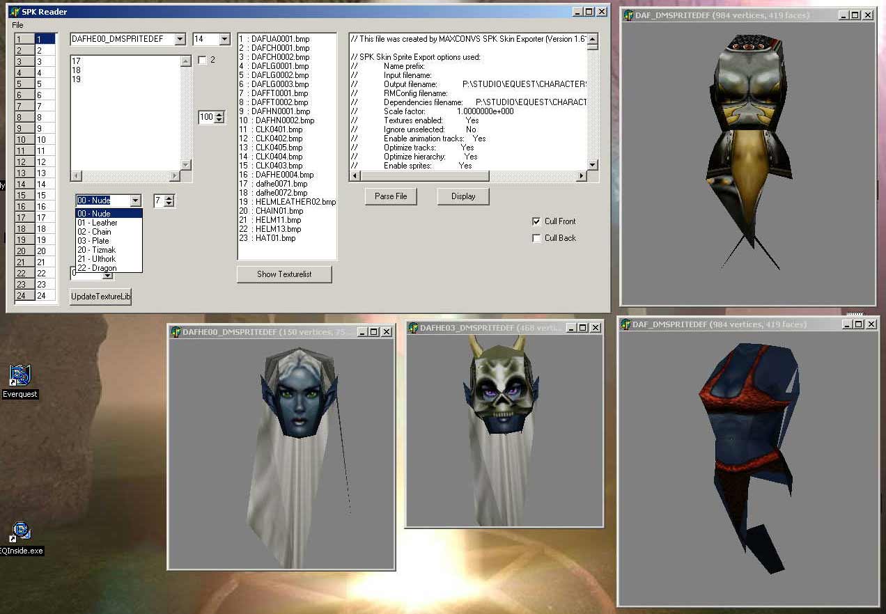Increase the 7 spinner value
The image size is (886, 614).
[x=169, y=198]
